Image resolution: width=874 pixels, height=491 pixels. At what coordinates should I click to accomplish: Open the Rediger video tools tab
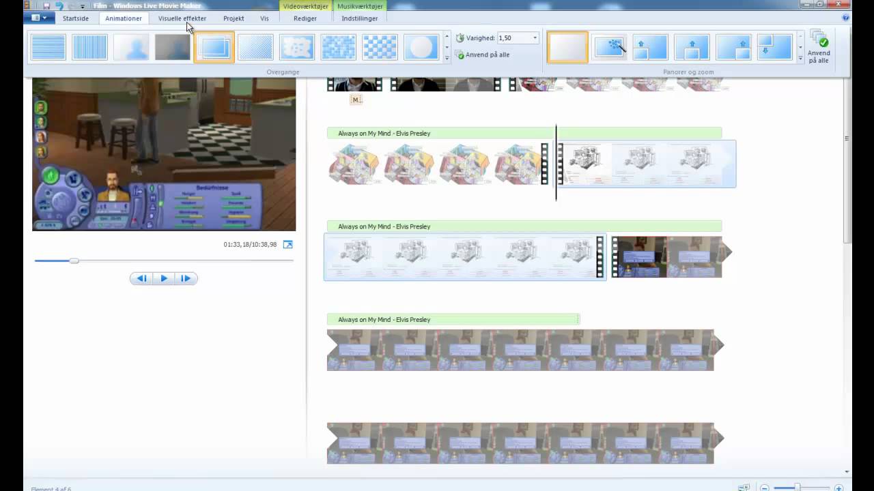tap(305, 18)
